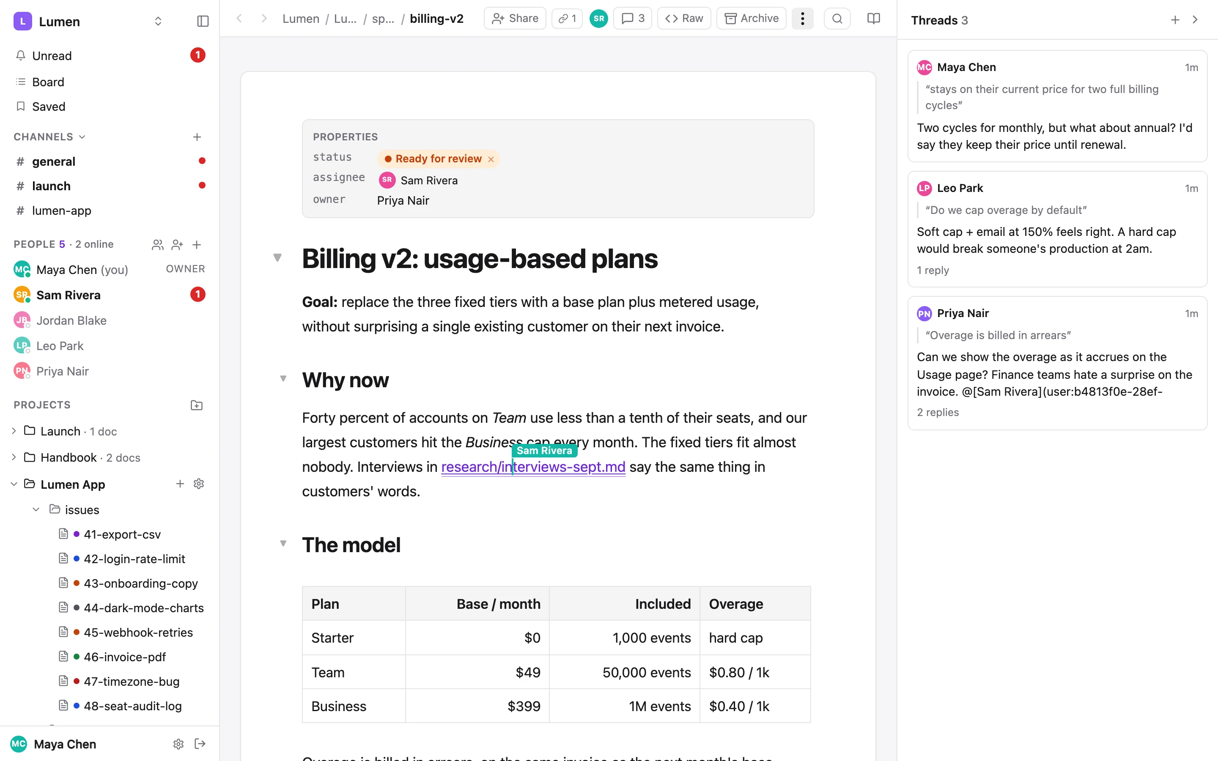
Task: Click the sign out icon
Action: coord(200,744)
